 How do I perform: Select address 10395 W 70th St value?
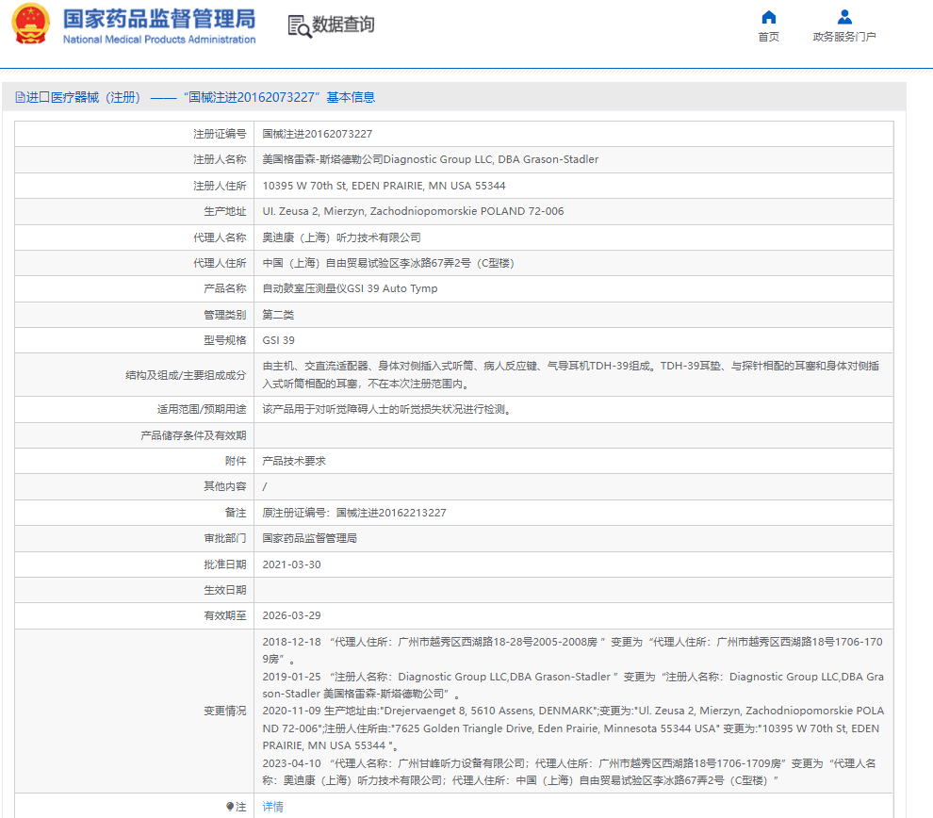[384, 186]
